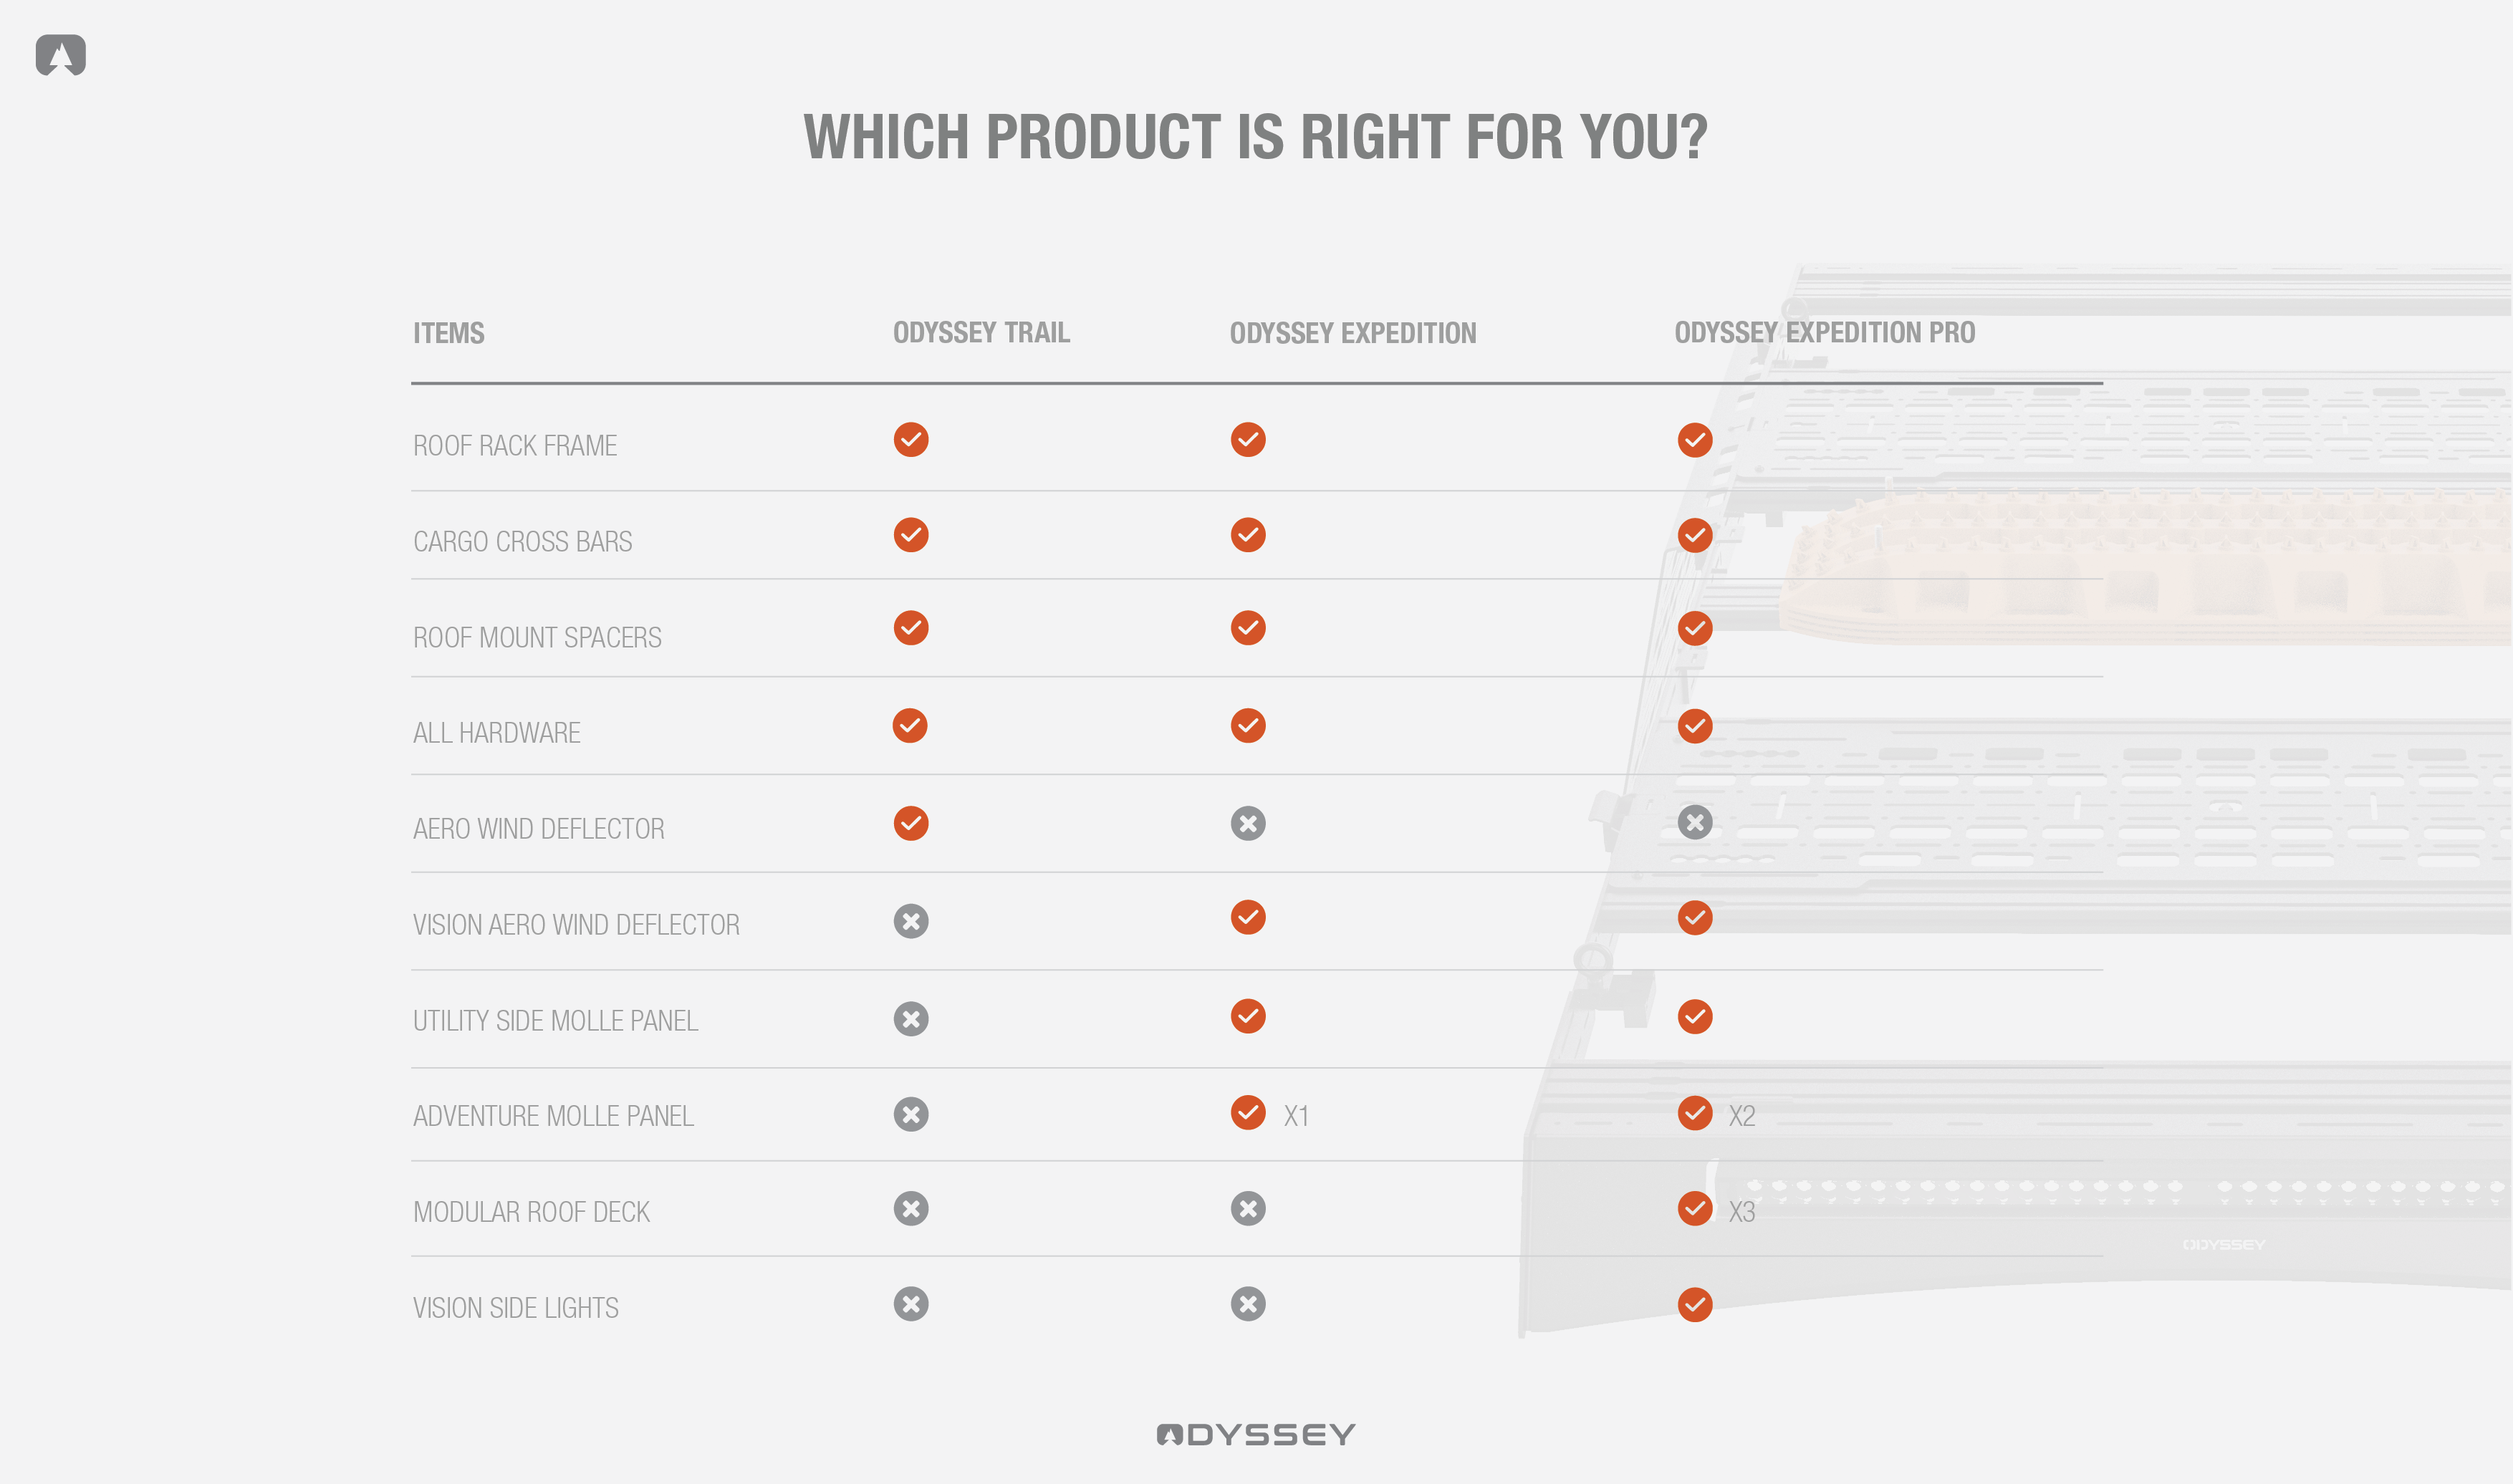Click the Cargo Cross Bars row label
The height and width of the screenshot is (1484, 2513).
pos(523,541)
